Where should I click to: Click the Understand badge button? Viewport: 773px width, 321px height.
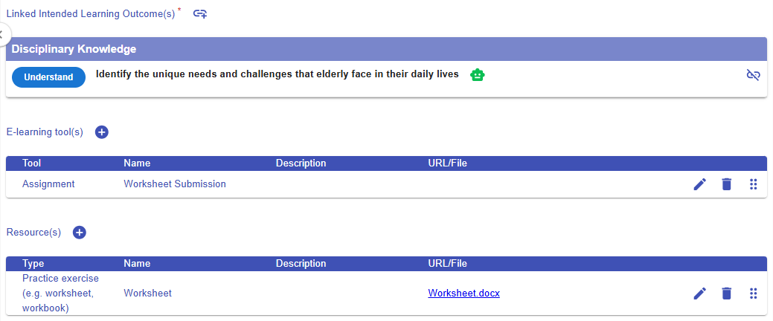[x=48, y=77]
